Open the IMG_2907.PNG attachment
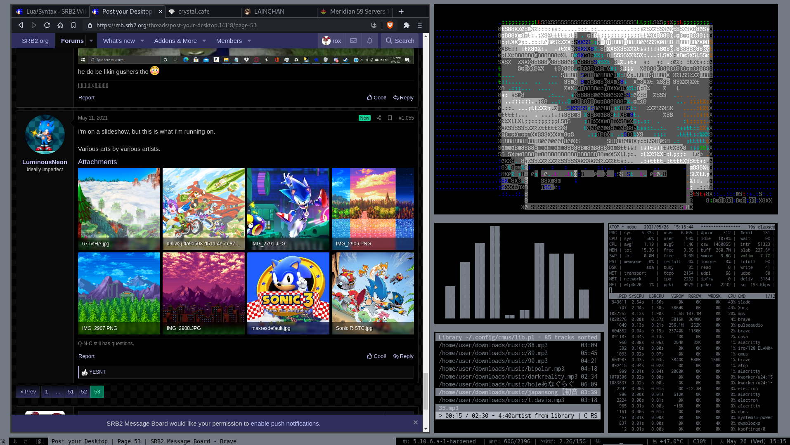Image resolution: width=790 pixels, height=445 pixels. pos(119,293)
